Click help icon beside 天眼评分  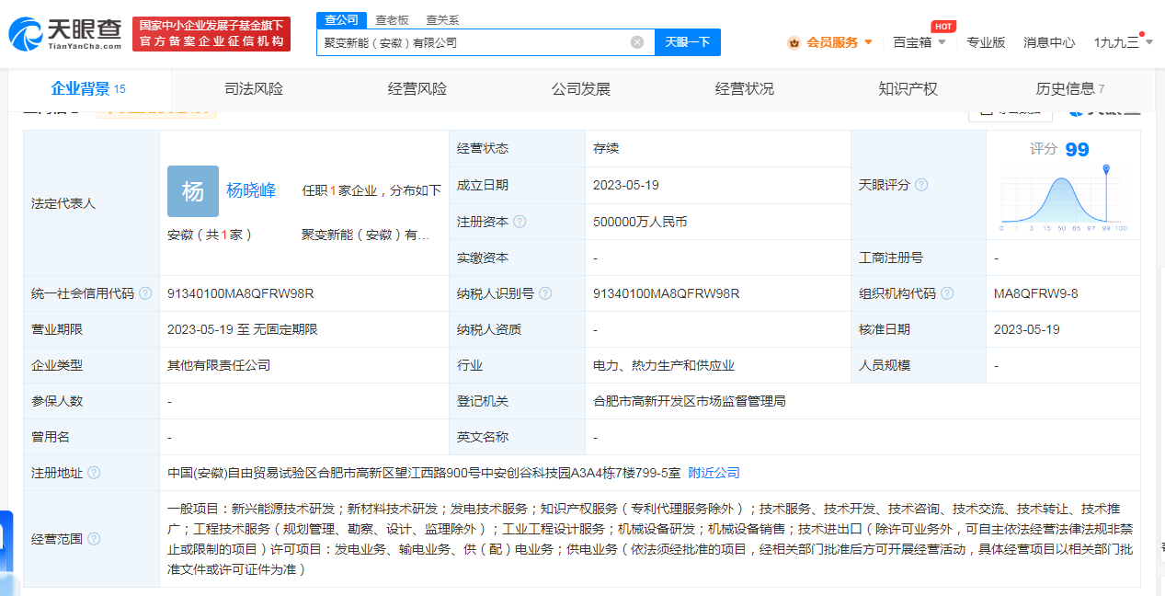coord(920,185)
